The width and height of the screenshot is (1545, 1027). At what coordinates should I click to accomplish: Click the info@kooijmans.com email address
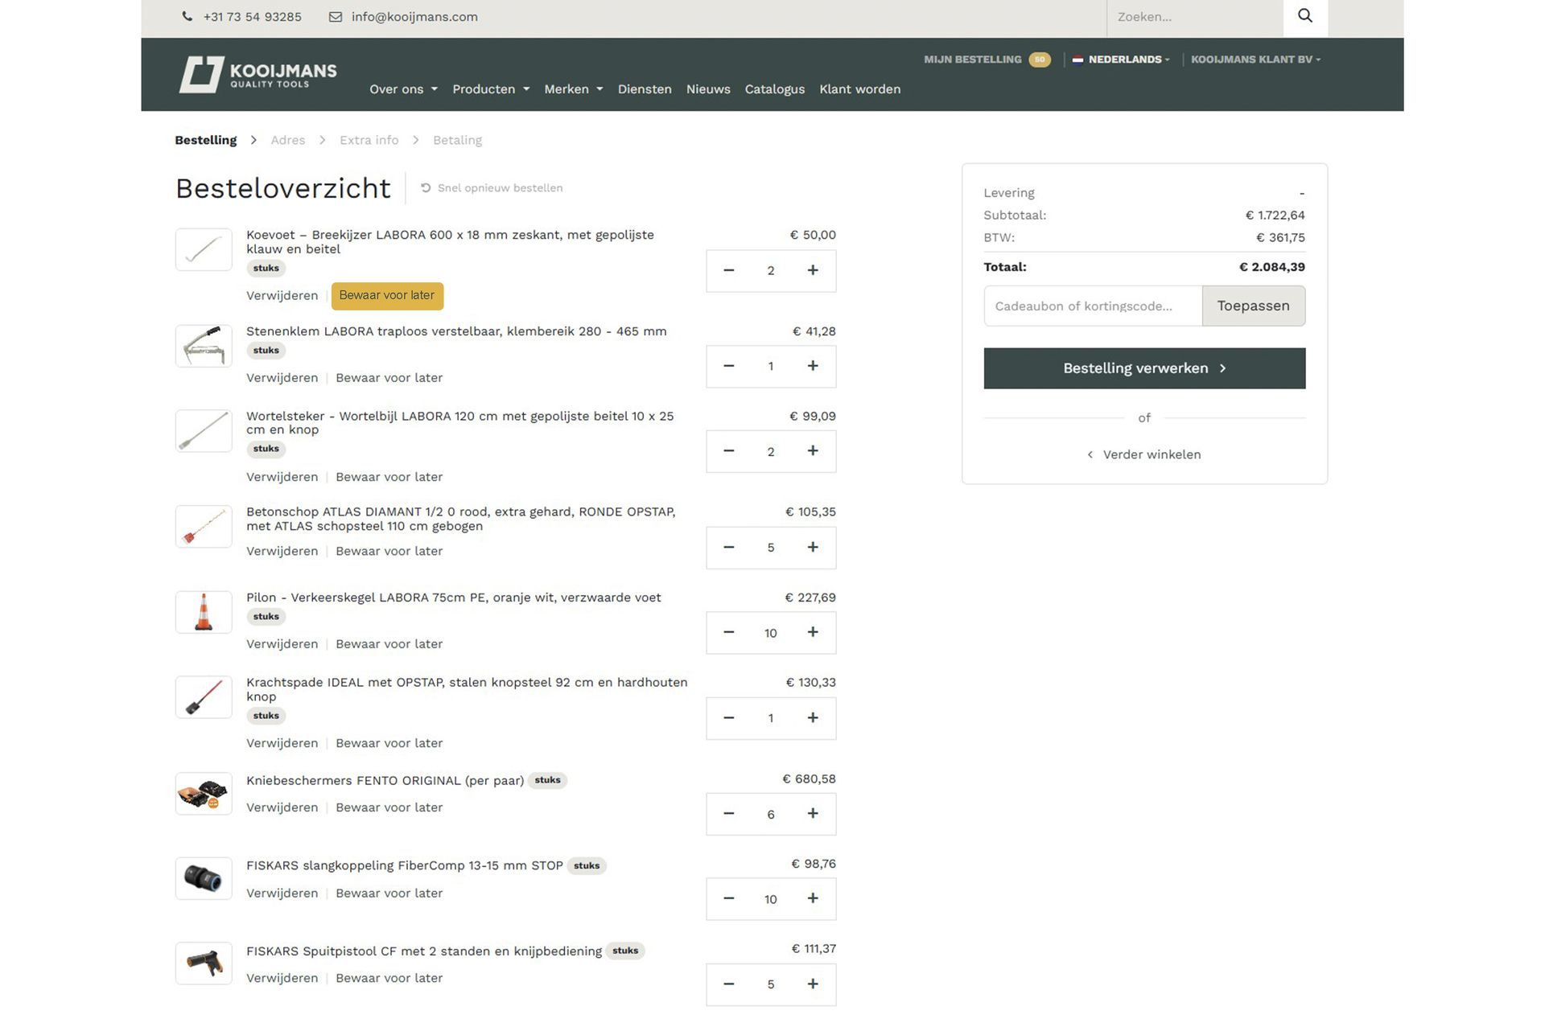coord(414,17)
